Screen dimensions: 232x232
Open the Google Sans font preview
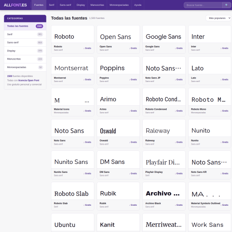pos(164,34)
